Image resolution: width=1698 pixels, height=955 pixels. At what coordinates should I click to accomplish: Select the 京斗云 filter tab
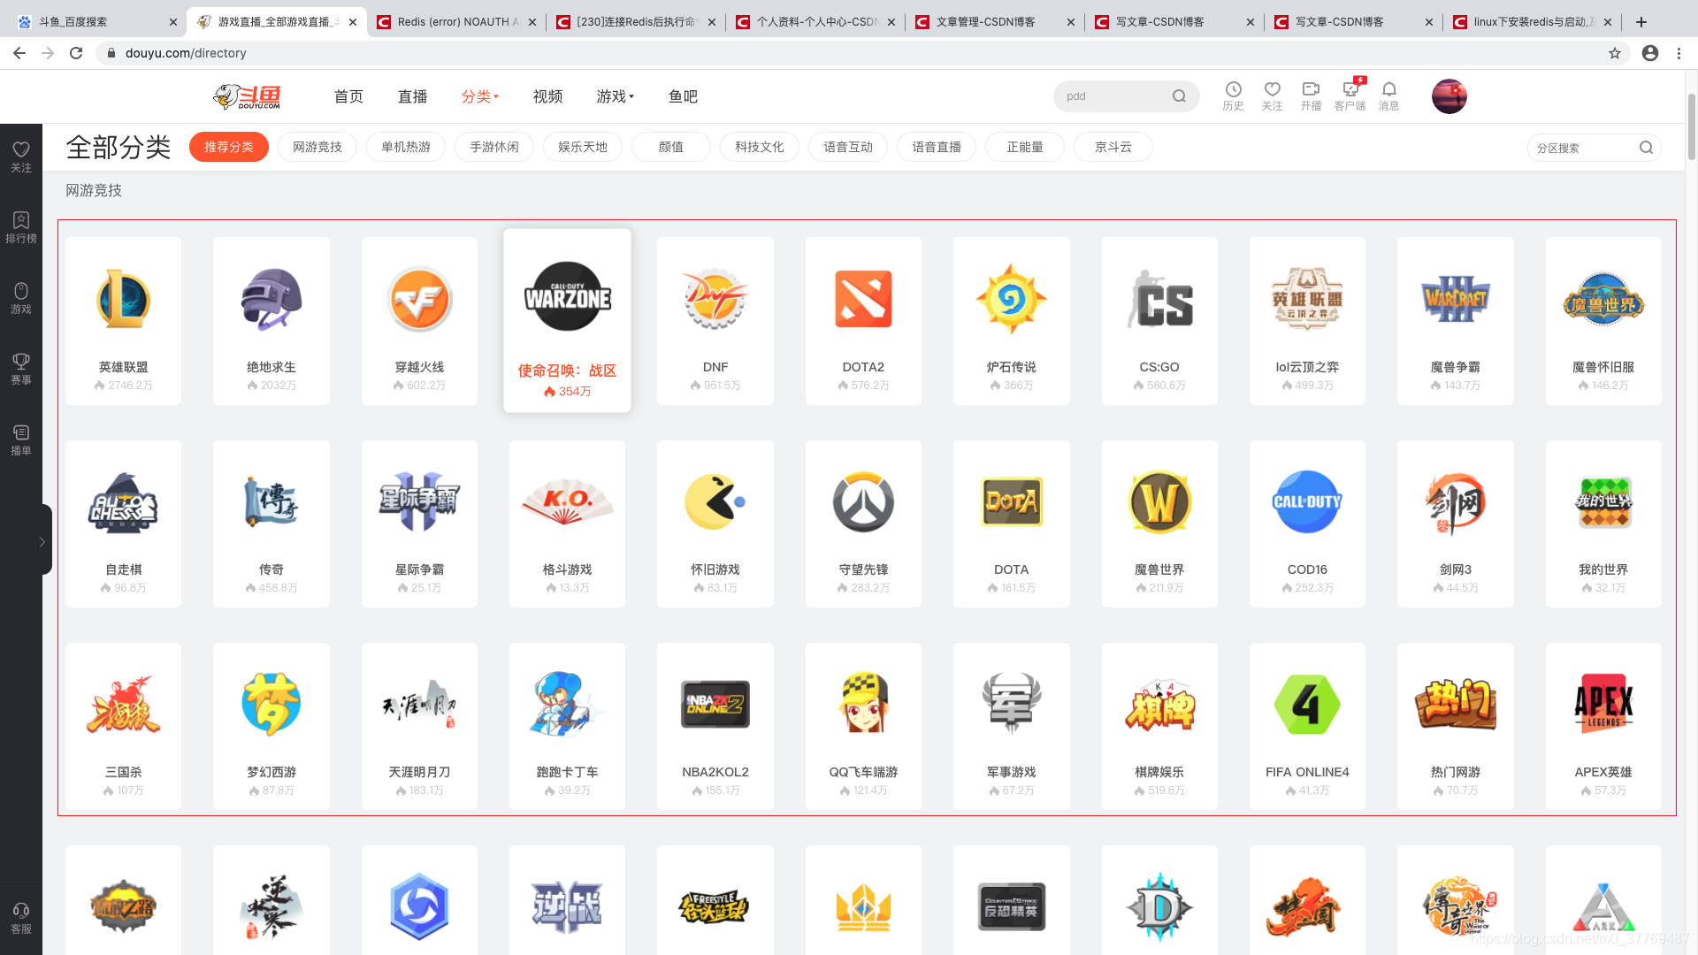(x=1113, y=147)
